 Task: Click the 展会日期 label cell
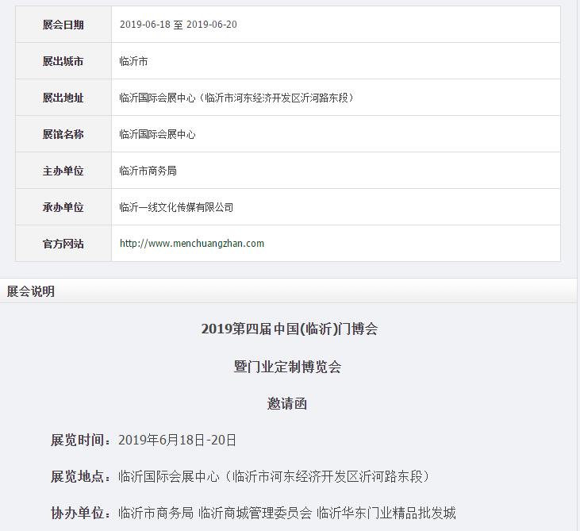[x=63, y=25]
